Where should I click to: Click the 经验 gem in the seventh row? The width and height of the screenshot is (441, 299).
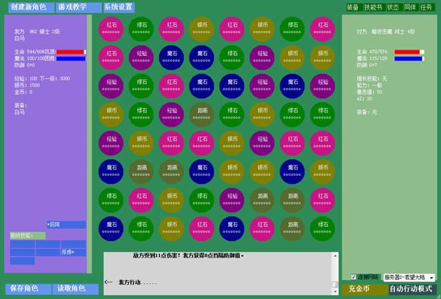232,198
